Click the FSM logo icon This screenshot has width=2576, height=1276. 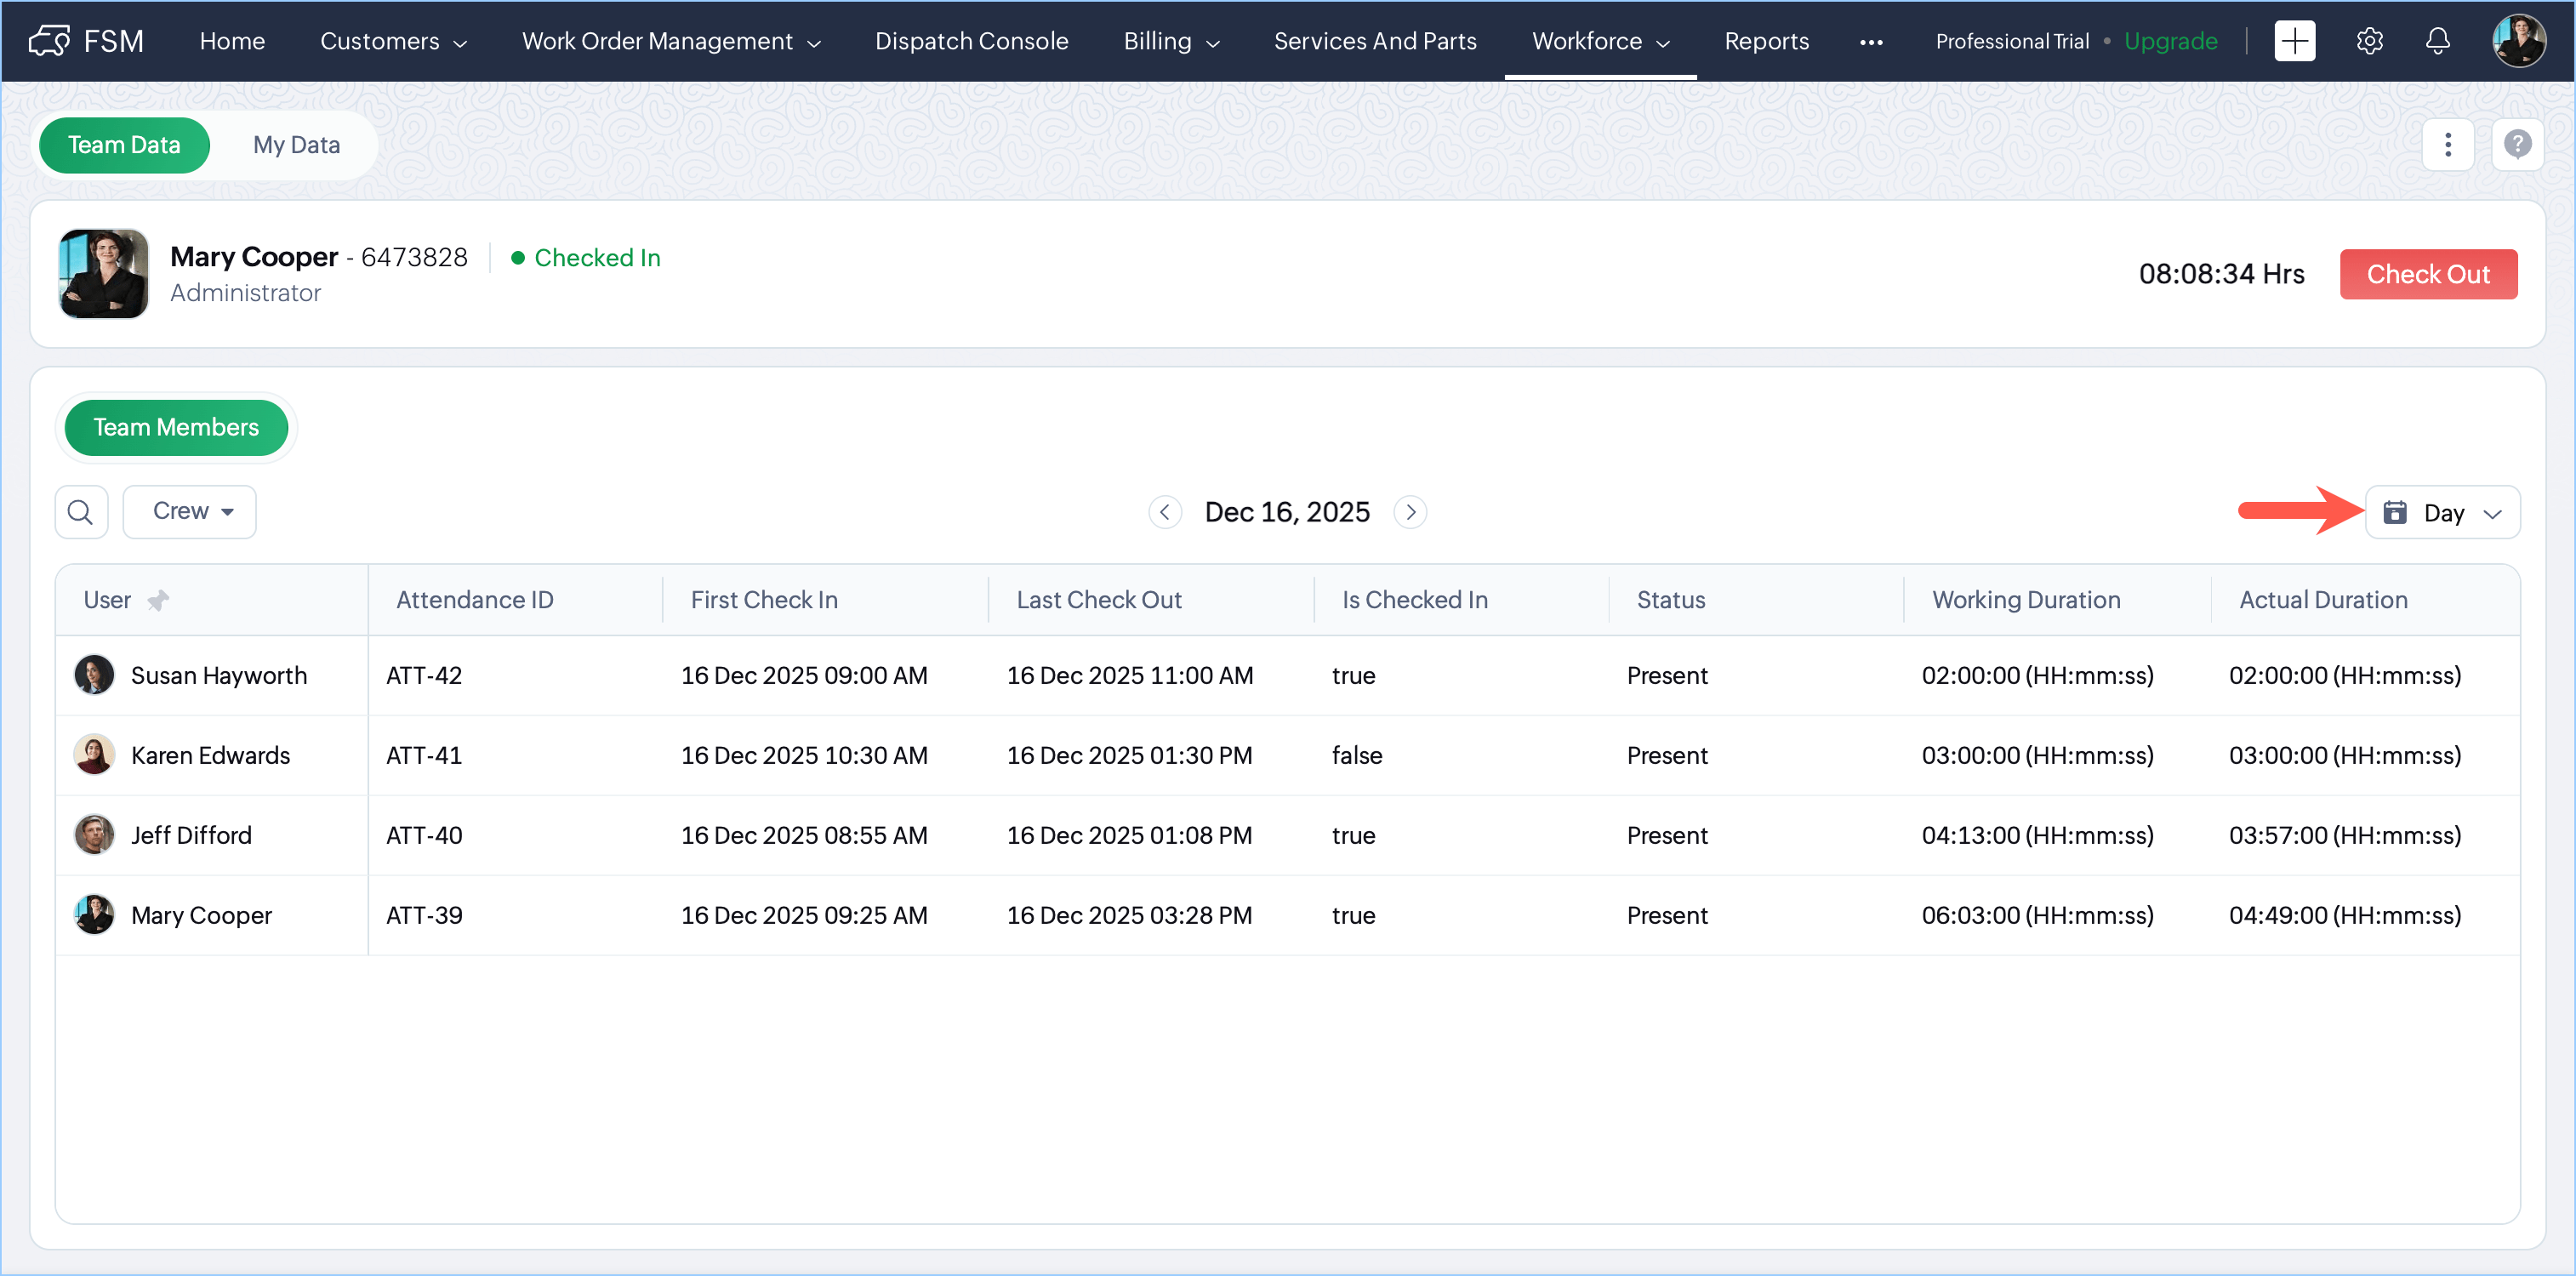point(49,41)
